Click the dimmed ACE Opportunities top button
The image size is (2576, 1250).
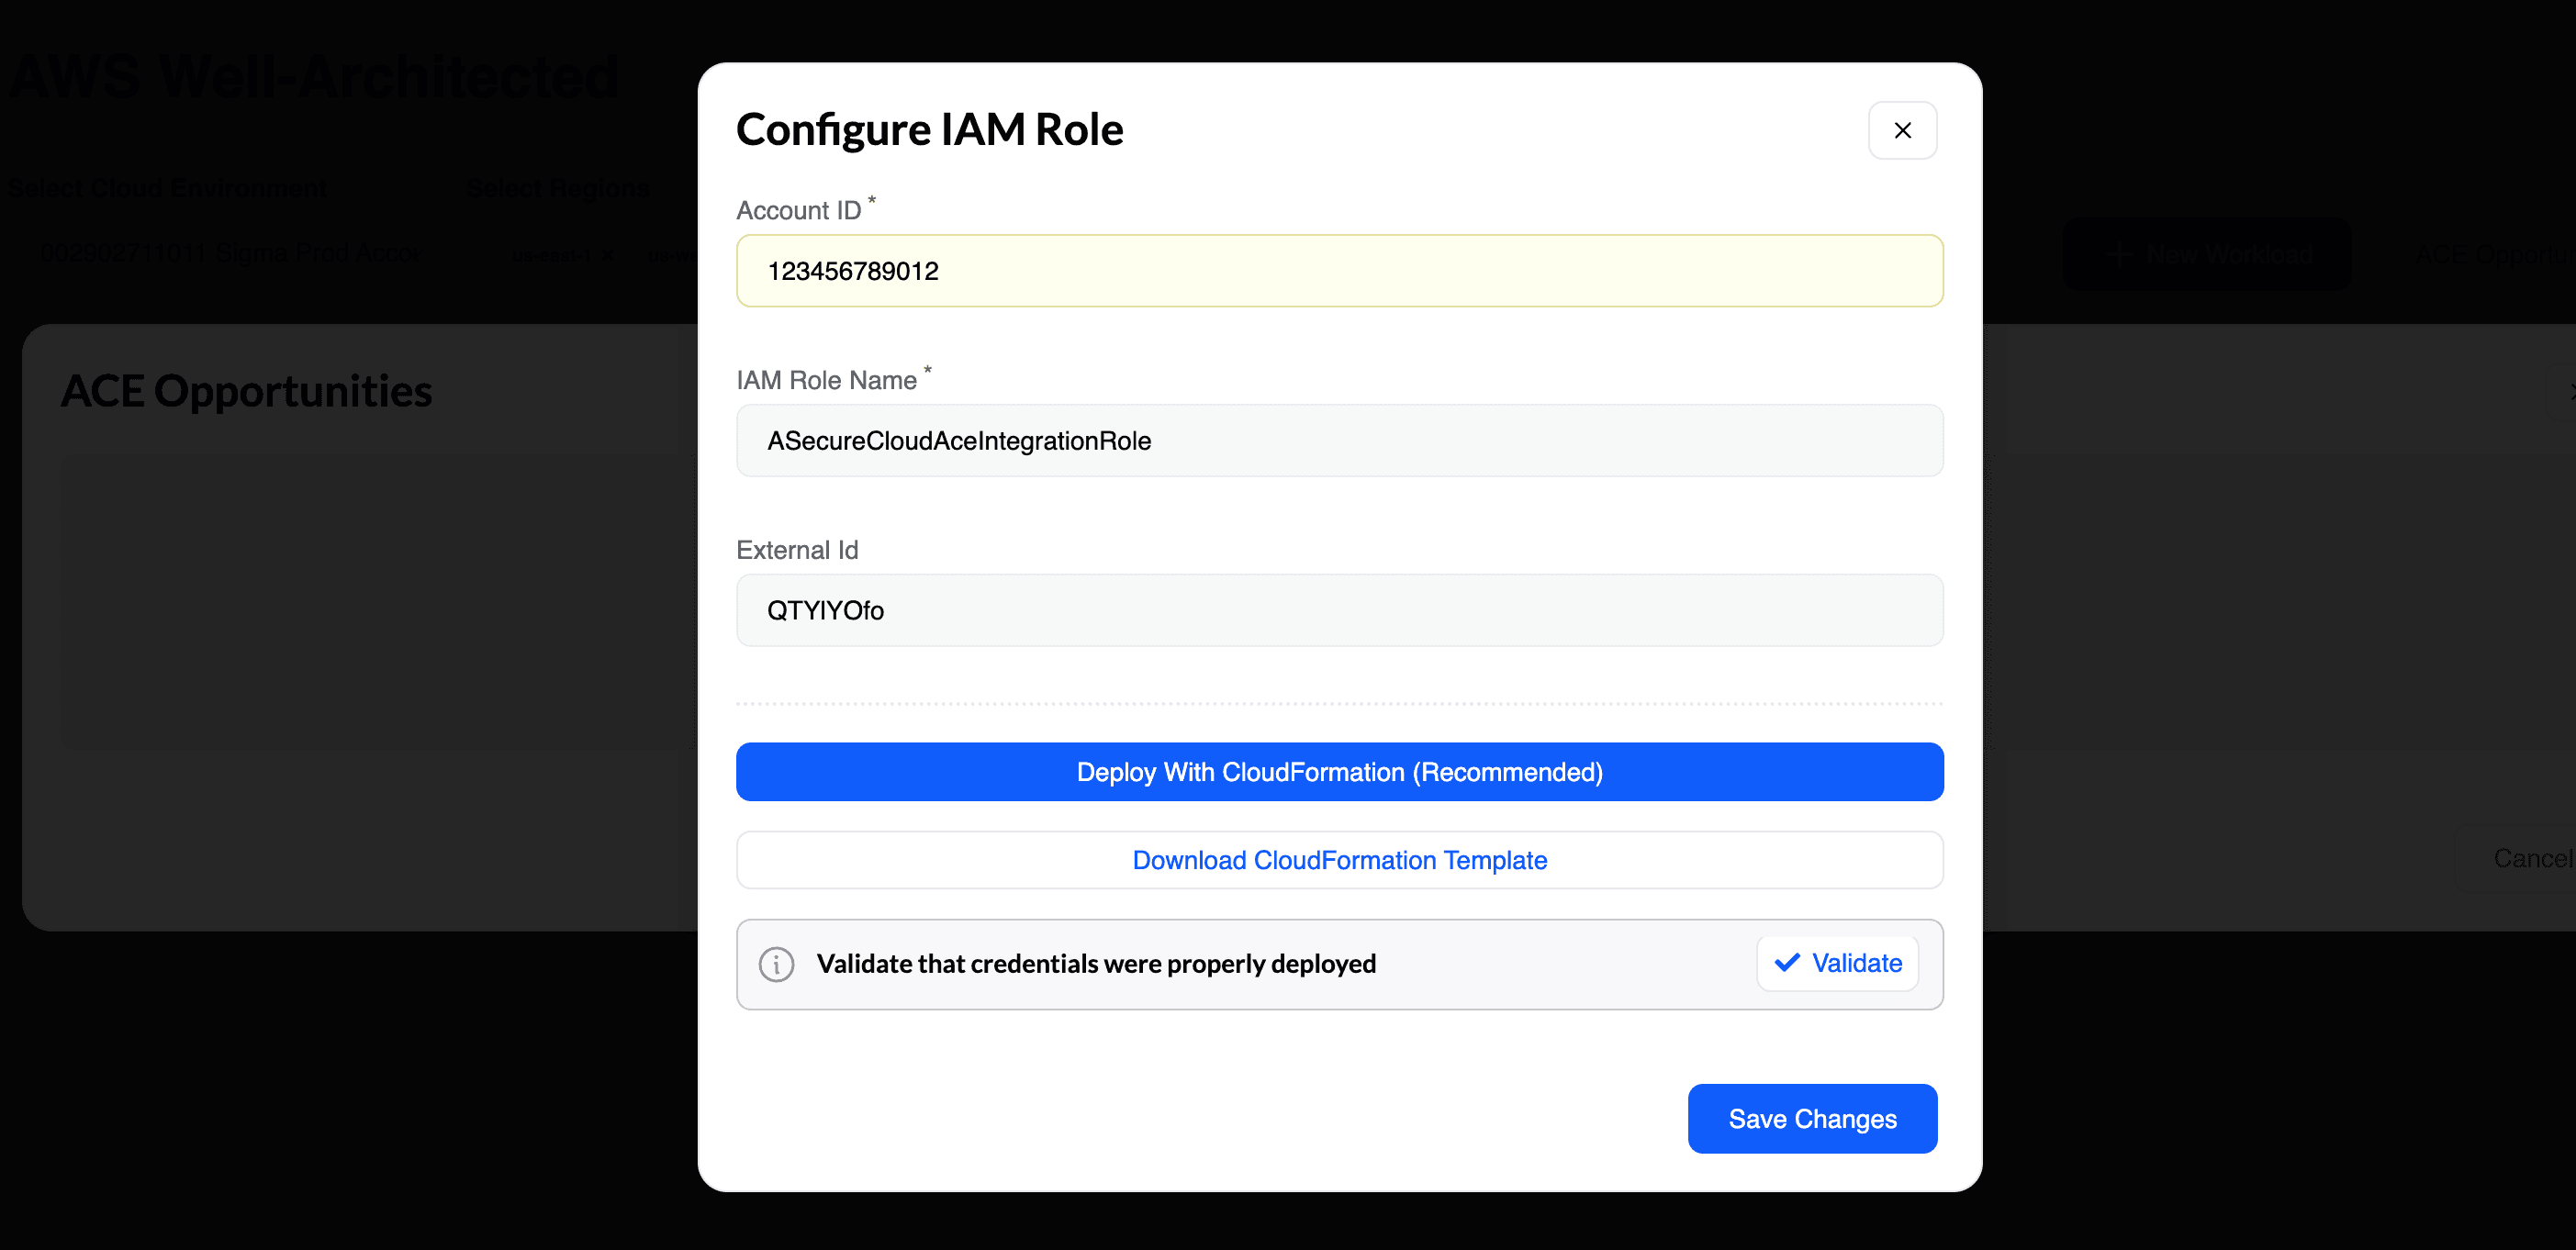[x=2490, y=255]
